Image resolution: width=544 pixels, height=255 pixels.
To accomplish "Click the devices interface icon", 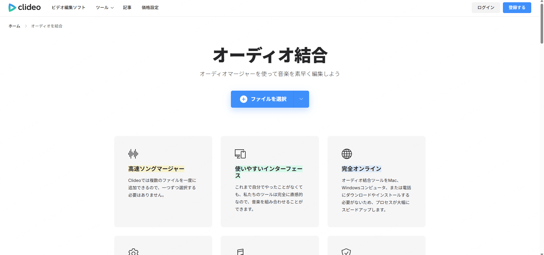I will pyautogui.click(x=240, y=154).
